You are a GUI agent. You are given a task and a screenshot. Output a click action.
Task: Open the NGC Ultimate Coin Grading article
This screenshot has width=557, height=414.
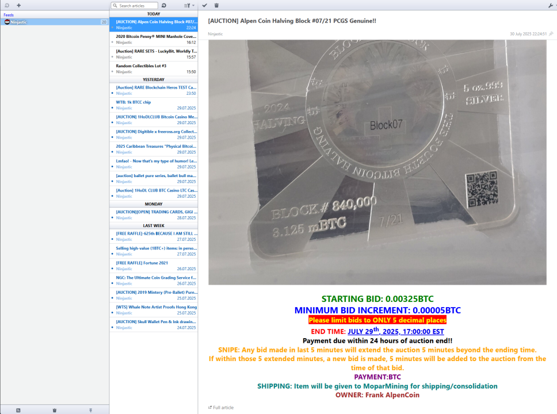(154, 281)
